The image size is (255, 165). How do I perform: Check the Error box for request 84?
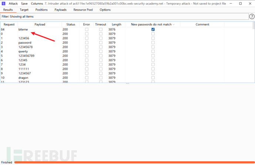tap(86, 29)
